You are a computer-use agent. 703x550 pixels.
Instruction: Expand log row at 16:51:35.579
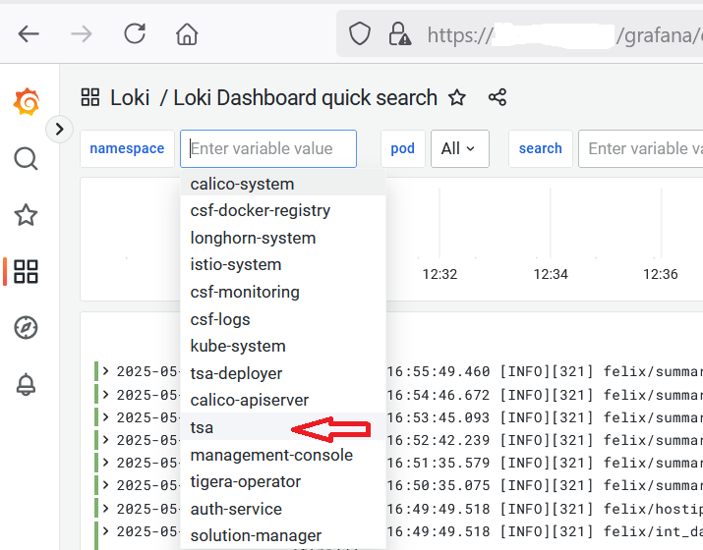(105, 463)
